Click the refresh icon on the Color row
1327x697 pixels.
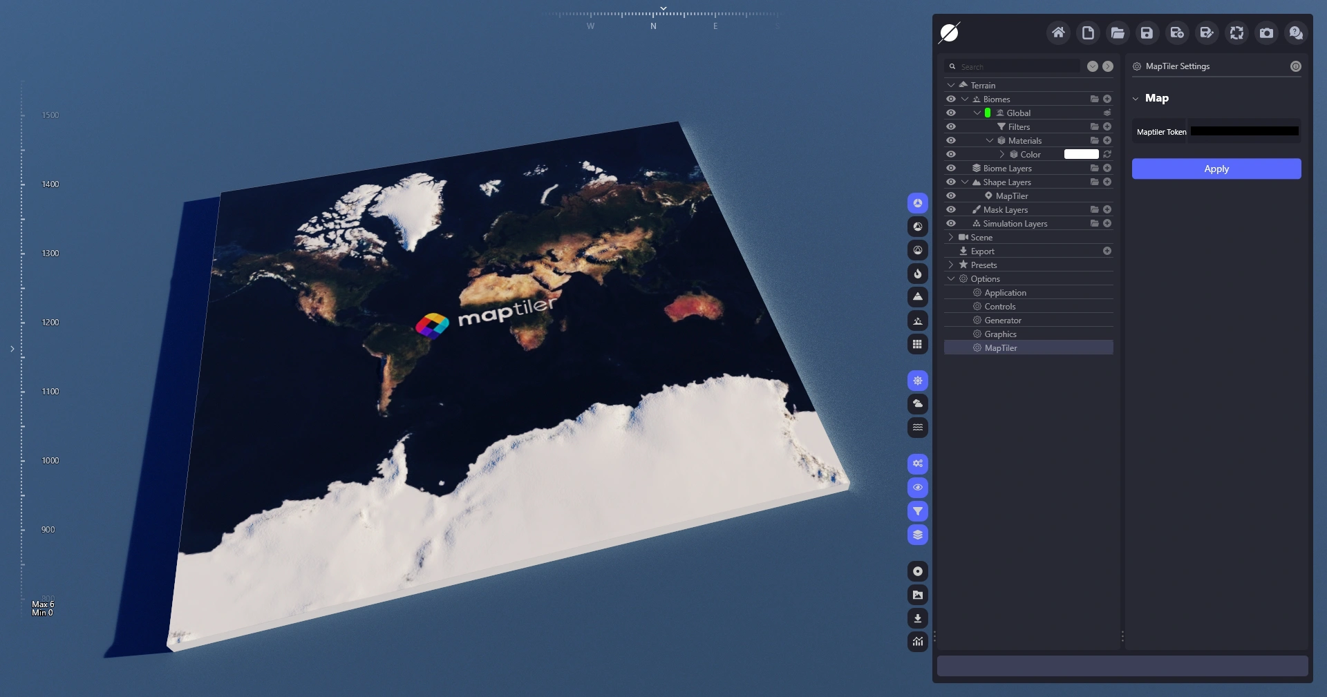1107,154
